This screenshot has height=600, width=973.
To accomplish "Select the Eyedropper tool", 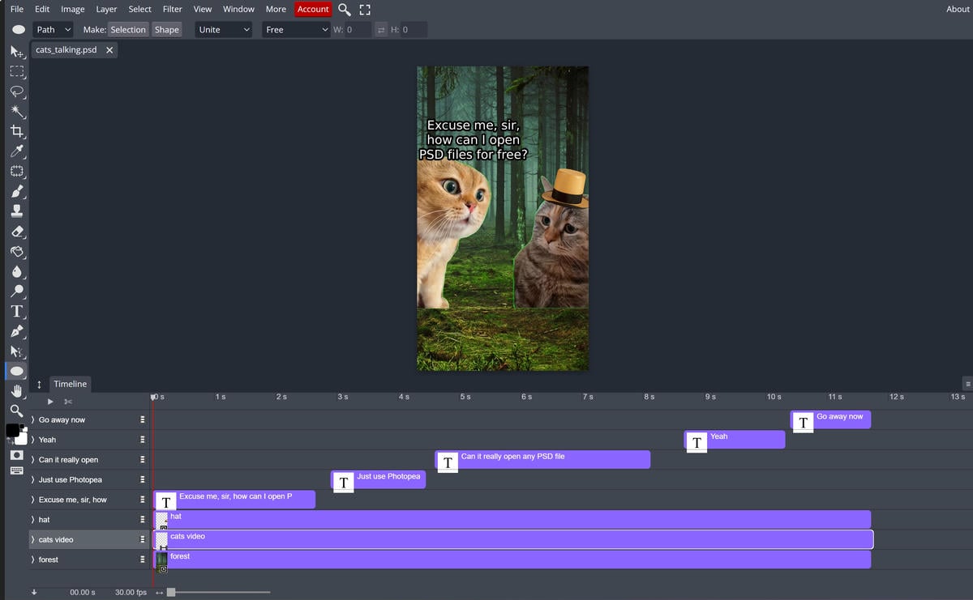I will click(16, 151).
